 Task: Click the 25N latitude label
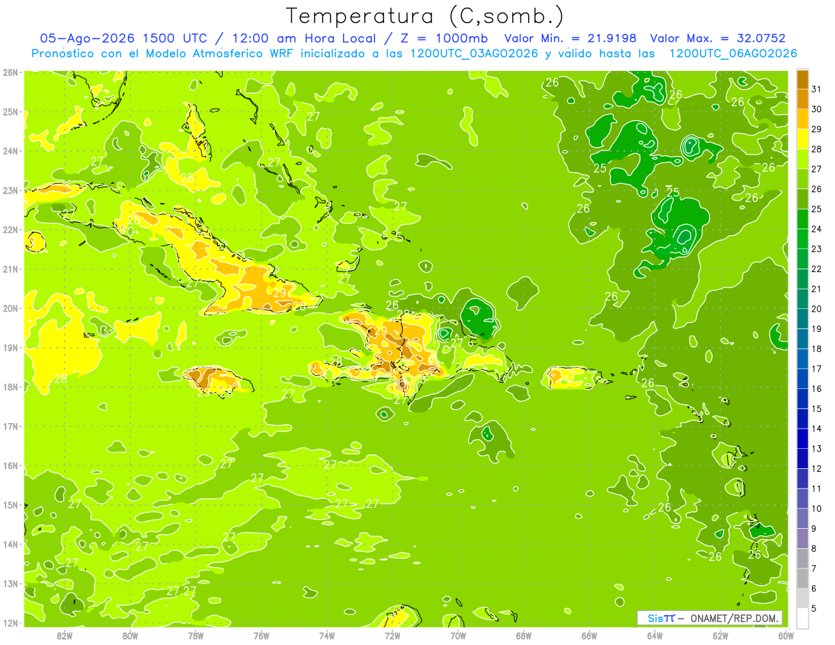pyautogui.click(x=10, y=111)
